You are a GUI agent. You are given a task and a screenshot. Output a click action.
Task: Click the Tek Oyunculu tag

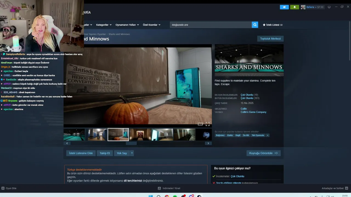click(258, 135)
